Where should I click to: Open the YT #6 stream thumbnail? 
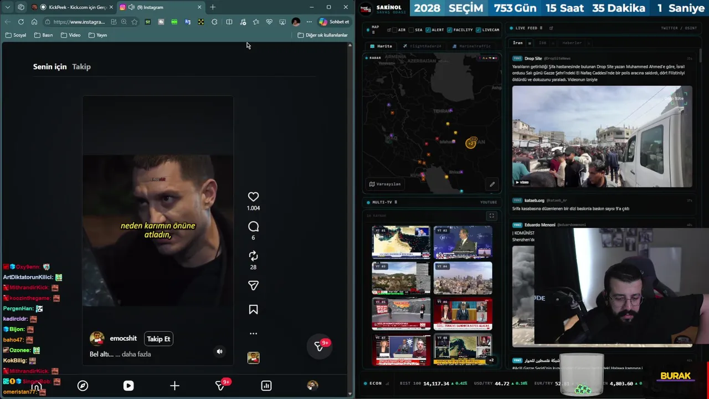(463, 314)
